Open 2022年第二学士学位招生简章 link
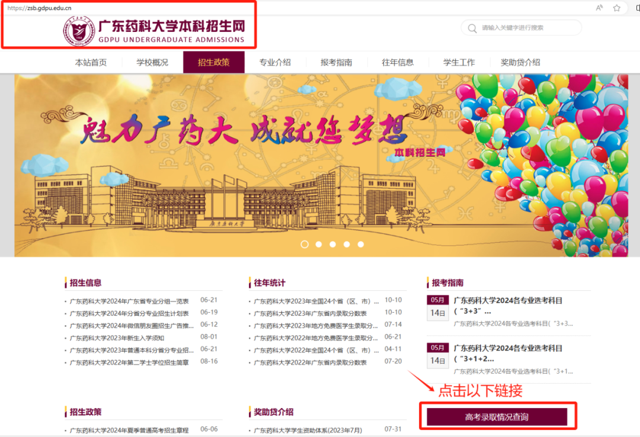 click(129, 362)
